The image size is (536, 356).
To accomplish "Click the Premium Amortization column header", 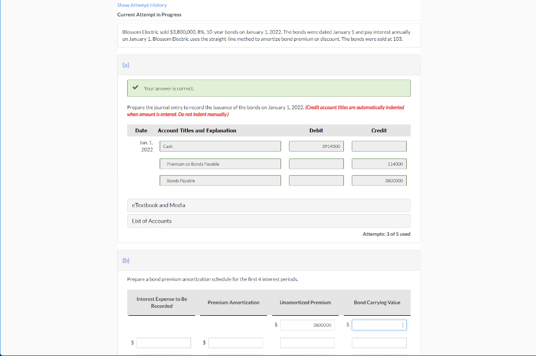I will click(233, 302).
